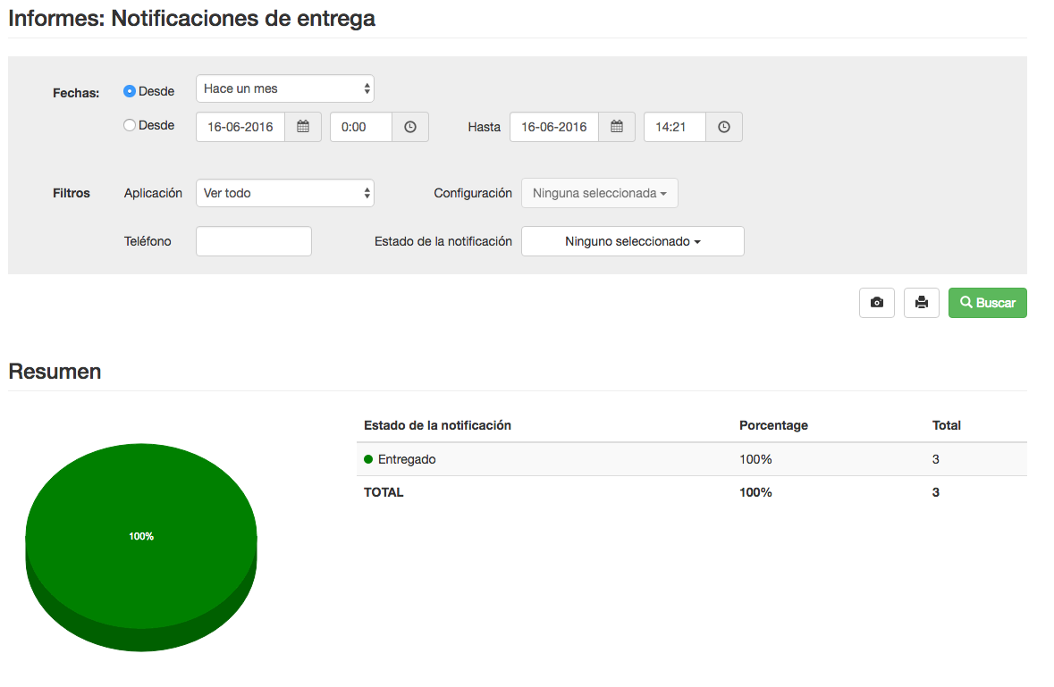Viewport: 1054px width, 687px height.
Task: Click the Resumen heading
Action: click(x=55, y=372)
